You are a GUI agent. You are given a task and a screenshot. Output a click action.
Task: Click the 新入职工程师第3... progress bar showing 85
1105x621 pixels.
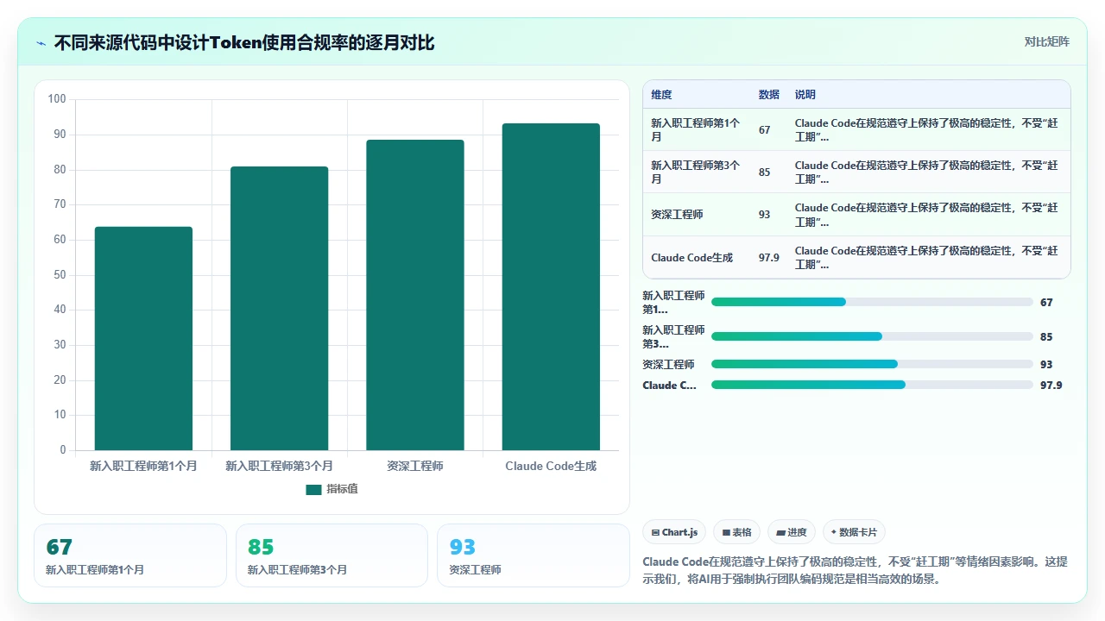point(872,336)
